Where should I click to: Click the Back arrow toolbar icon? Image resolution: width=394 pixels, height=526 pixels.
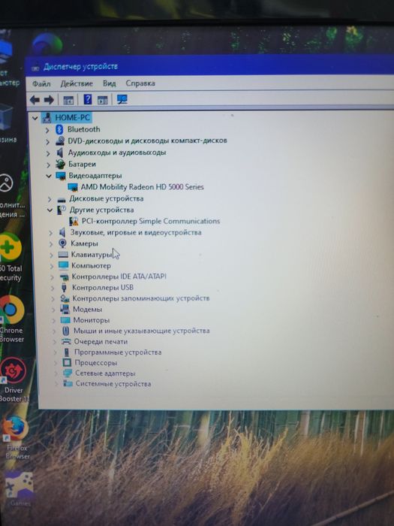[35, 100]
